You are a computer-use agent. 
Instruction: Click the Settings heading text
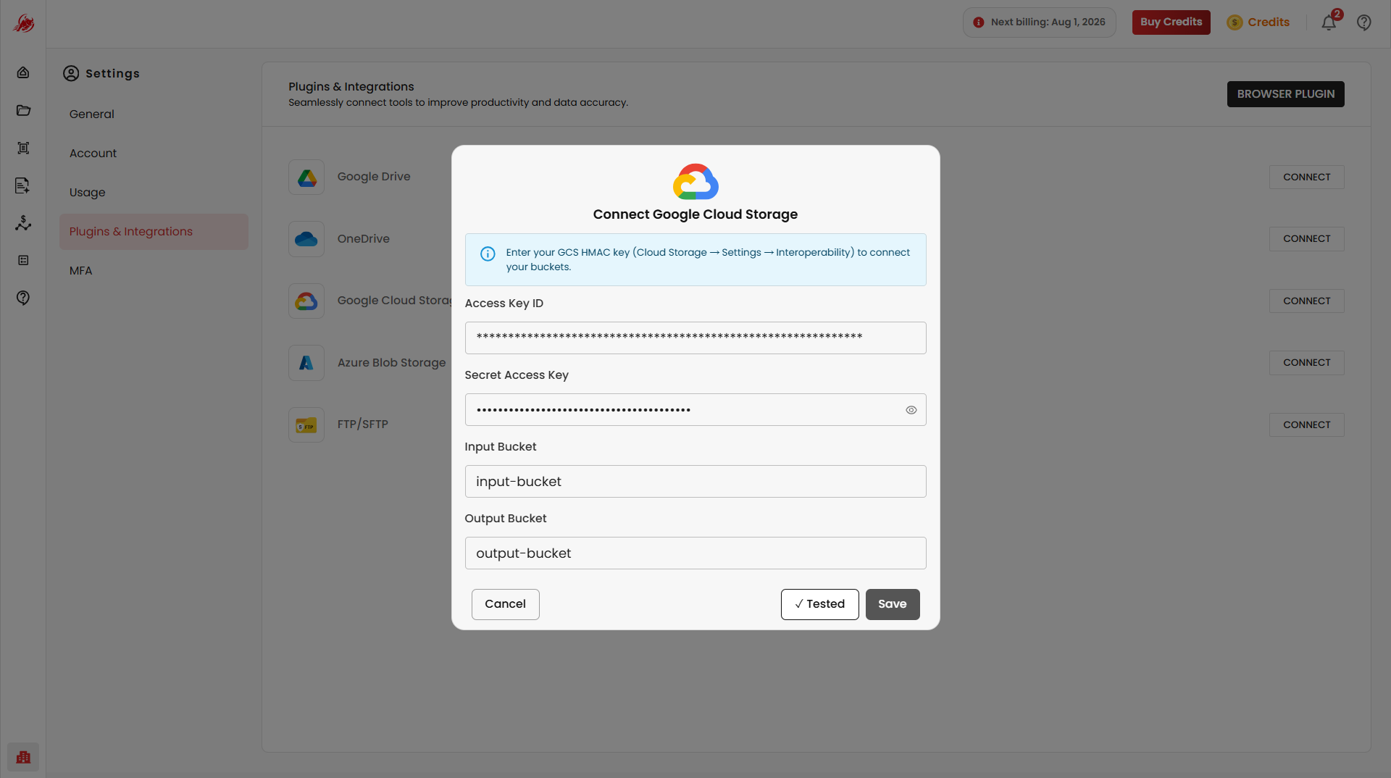[x=112, y=74]
